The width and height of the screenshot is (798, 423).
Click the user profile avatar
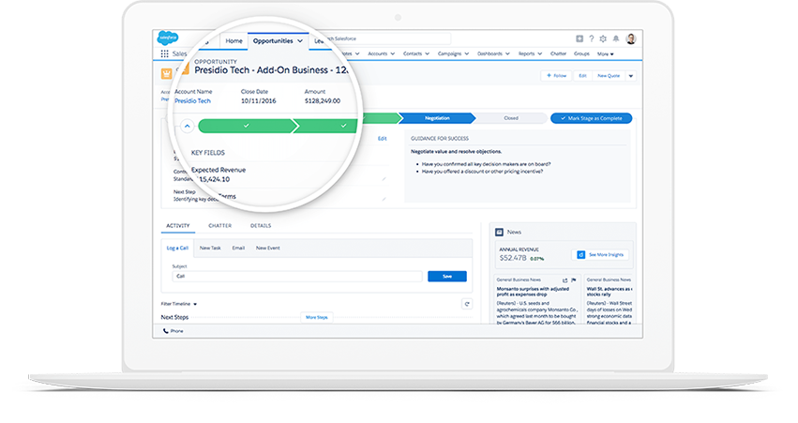[630, 38]
